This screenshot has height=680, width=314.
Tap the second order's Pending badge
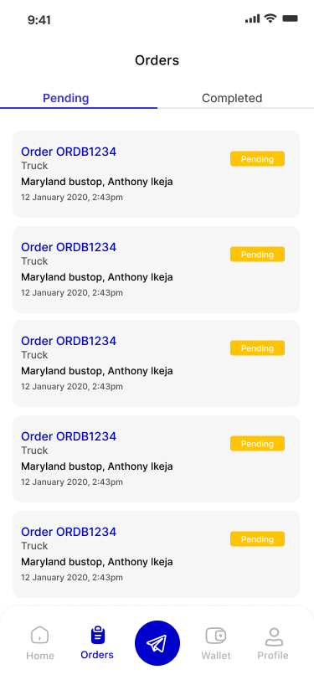click(x=257, y=254)
